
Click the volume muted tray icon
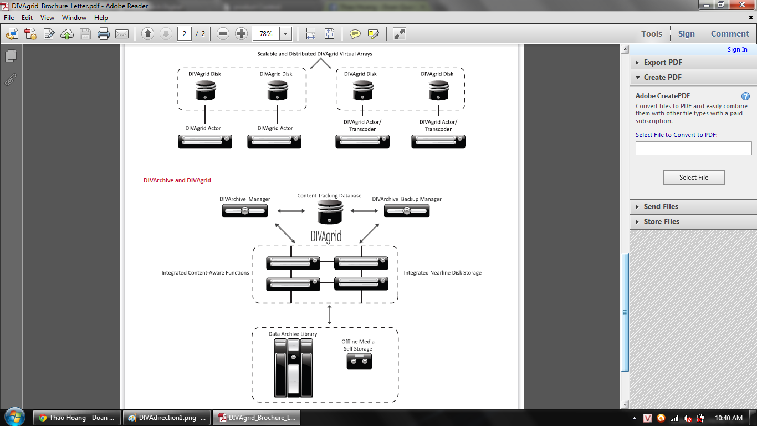688,418
